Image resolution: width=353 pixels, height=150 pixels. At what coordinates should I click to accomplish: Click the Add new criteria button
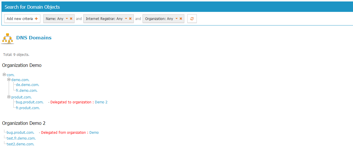[22, 19]
